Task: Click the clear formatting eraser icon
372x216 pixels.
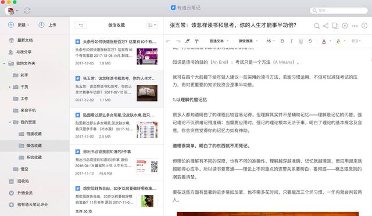Action: (187, 41)
